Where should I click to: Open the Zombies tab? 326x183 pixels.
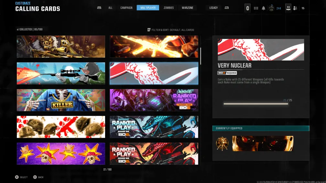click(168, 8)
